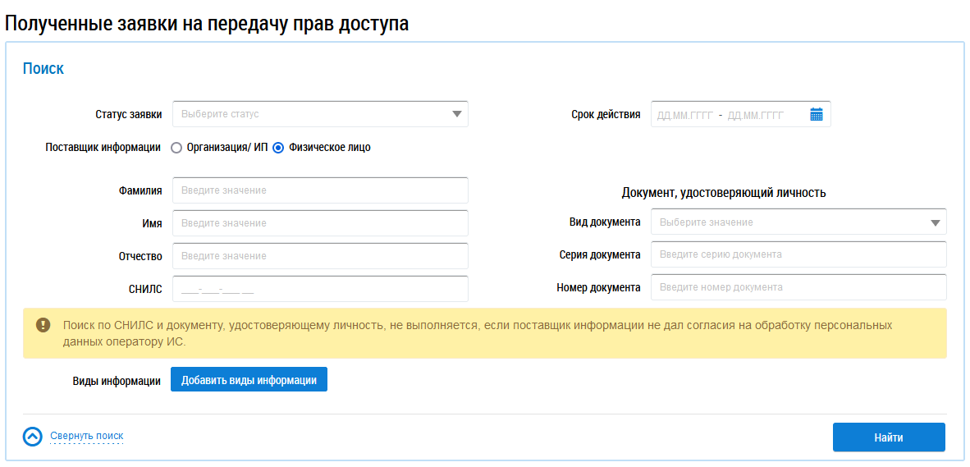Click the circular chevron-up collapse icon
The width and height of the screenshot is (970, 467).
point(32,437)
